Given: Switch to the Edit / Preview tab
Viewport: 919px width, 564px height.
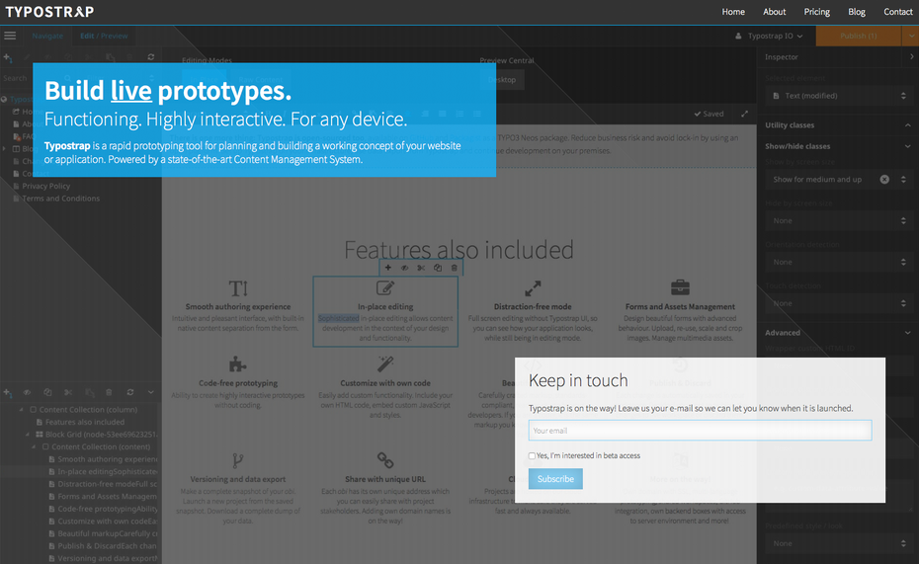Looking at the screenshot, I should click(104, 36).
